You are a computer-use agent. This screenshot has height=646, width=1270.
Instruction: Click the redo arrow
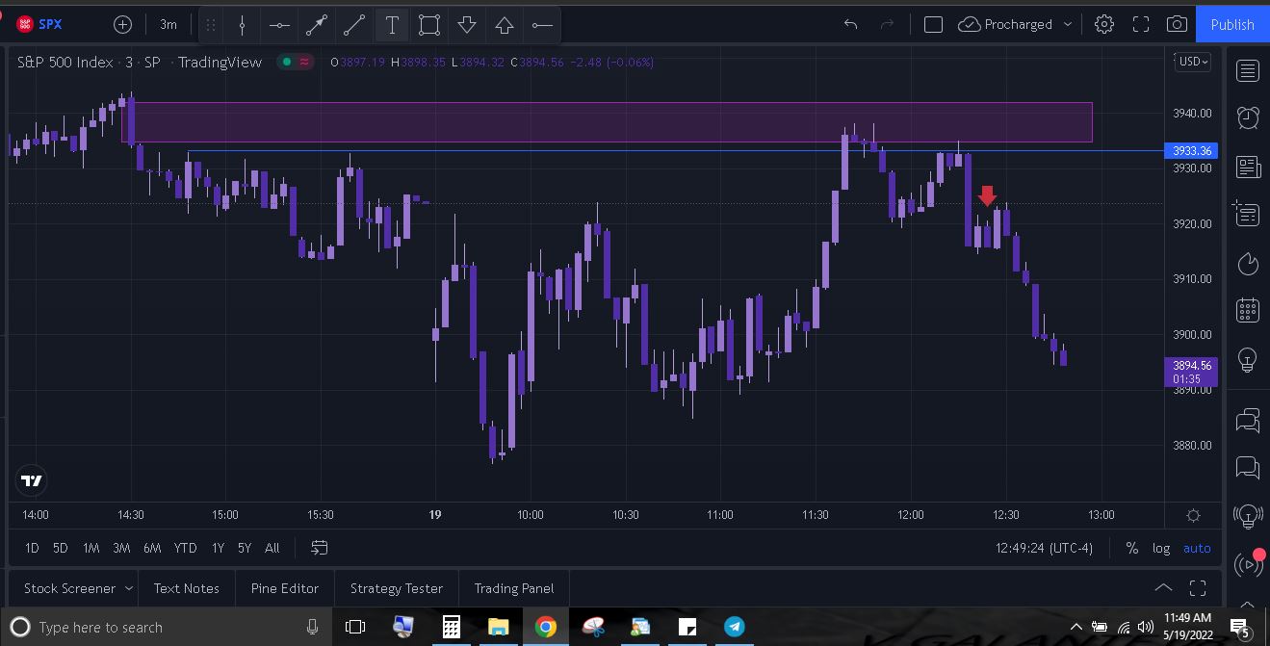coord(887,24)
